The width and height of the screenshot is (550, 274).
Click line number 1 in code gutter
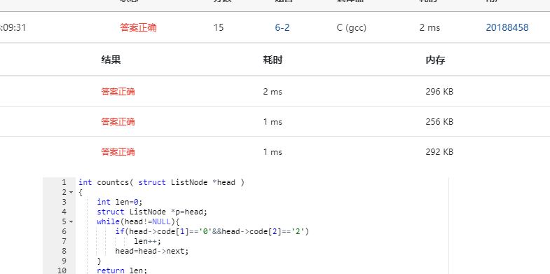[x=64, y=182]
